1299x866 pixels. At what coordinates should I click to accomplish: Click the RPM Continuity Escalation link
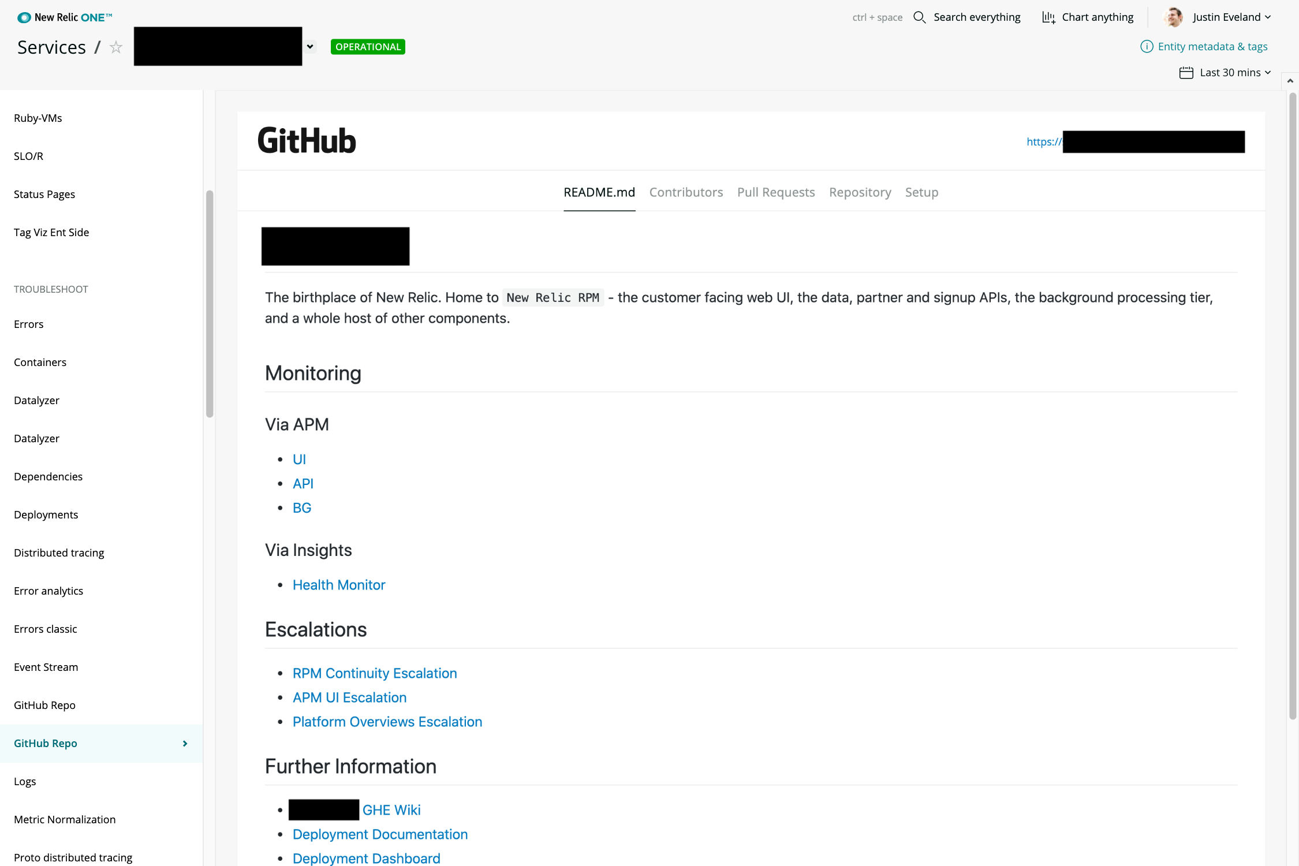(x=375, y=673)
